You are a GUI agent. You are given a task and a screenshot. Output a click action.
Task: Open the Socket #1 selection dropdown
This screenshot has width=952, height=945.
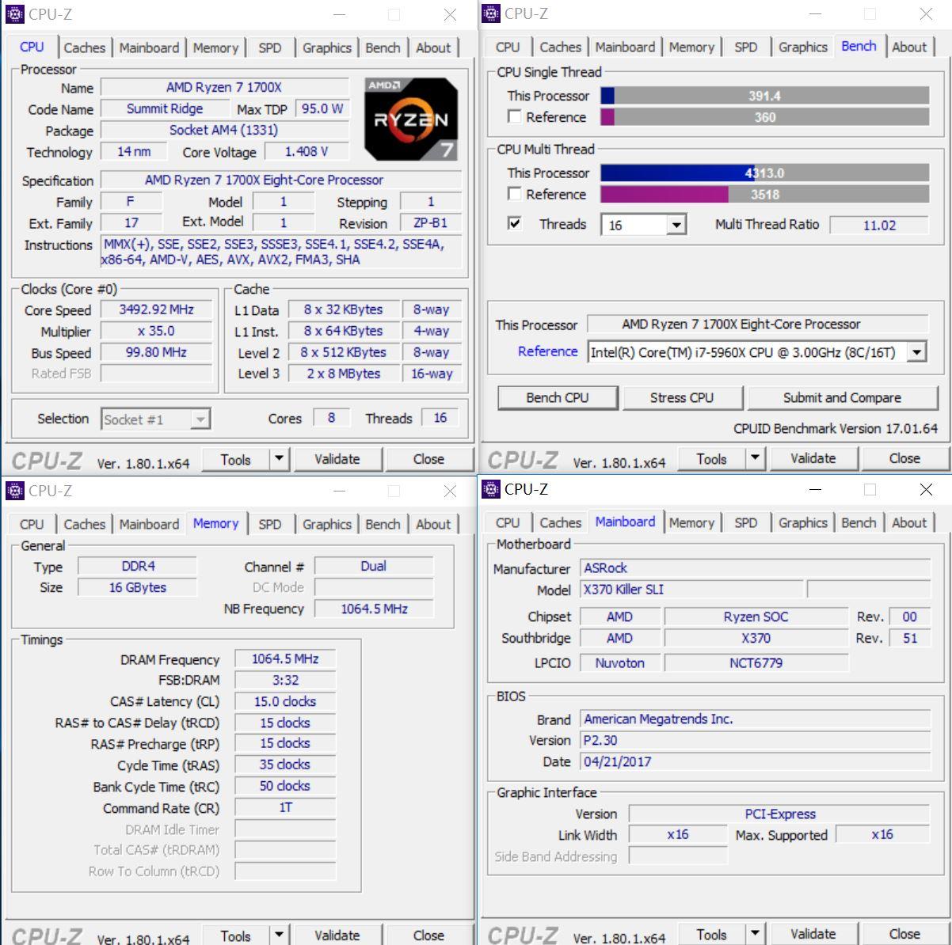pos(201,419)
